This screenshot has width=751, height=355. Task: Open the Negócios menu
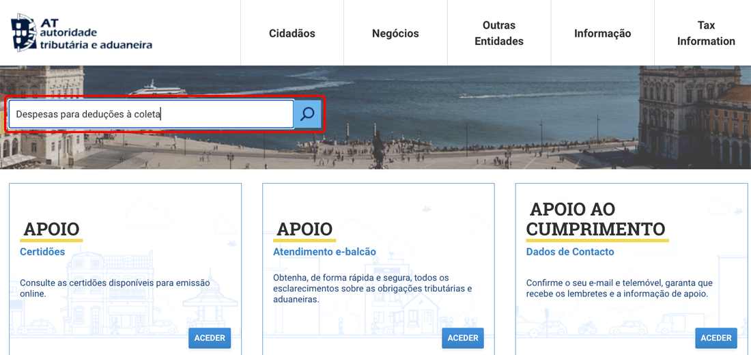(x=395, y=33)
